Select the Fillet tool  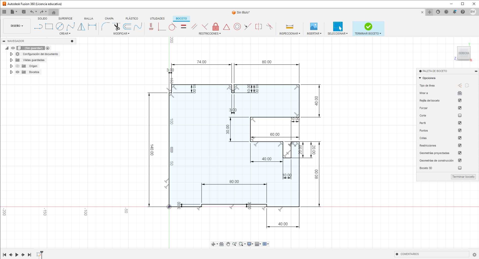(105, 26)
